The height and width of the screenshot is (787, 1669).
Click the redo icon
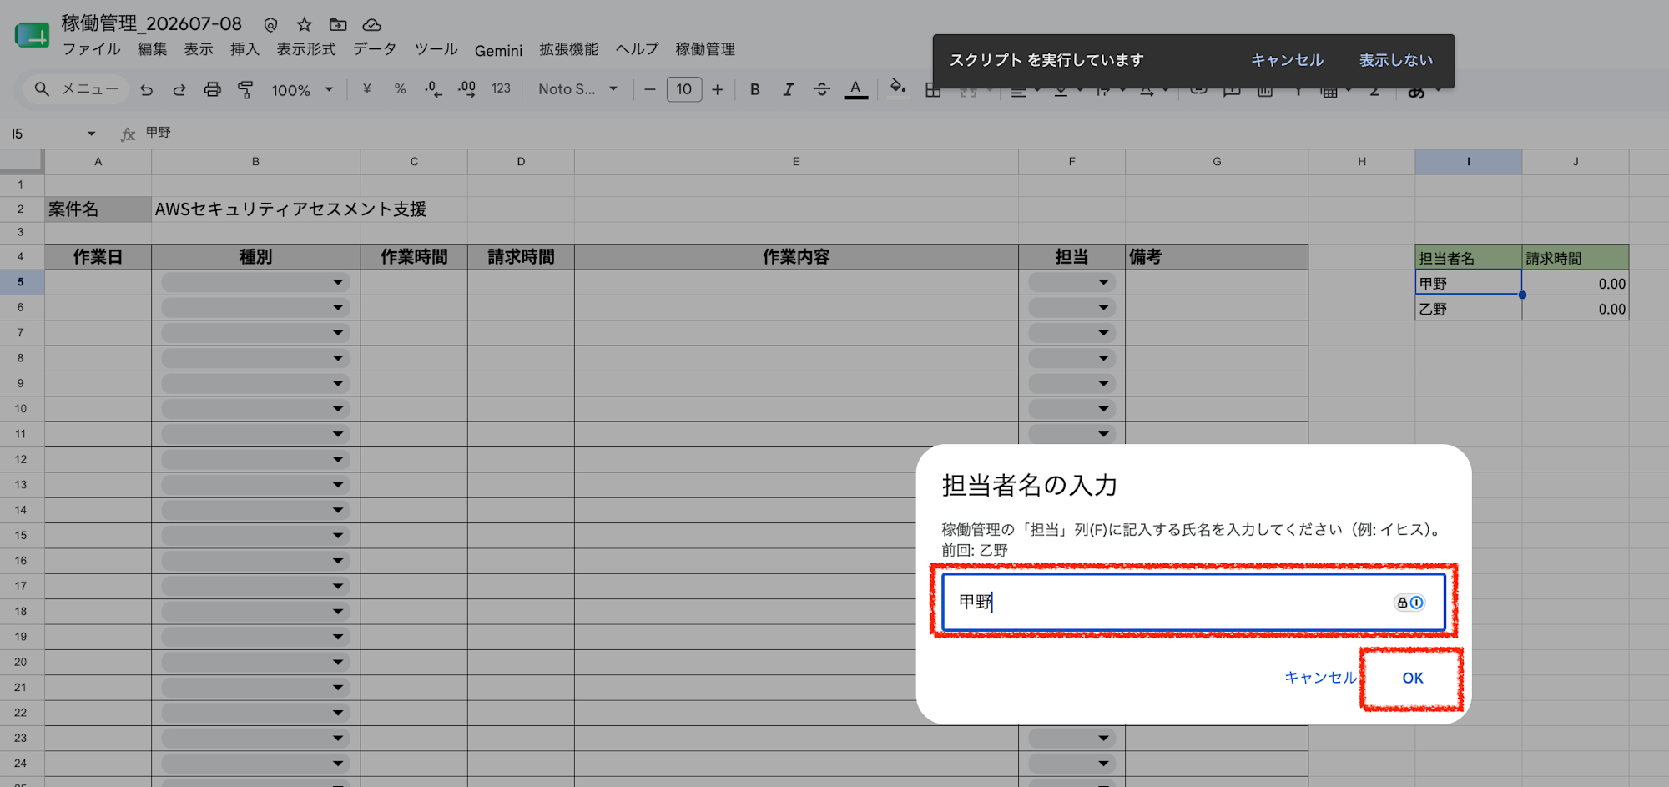179,89
